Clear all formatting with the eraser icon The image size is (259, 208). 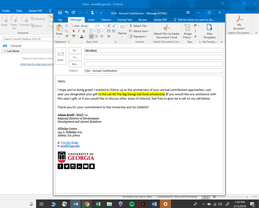[109, 36]
